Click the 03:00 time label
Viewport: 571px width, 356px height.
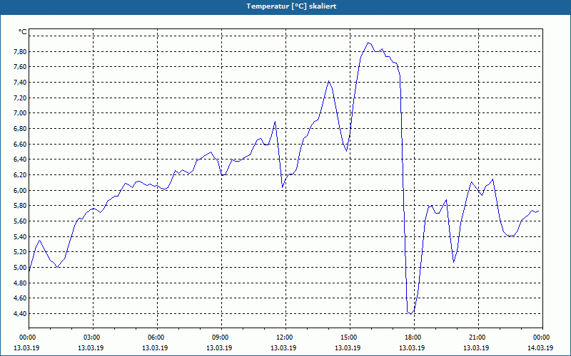(x=91, y=337)
